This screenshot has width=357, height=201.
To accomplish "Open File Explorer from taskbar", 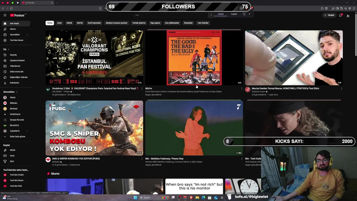I will (x=197, y=198).
